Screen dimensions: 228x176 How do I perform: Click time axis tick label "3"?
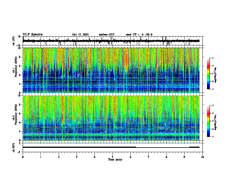(x=77, y=157)
